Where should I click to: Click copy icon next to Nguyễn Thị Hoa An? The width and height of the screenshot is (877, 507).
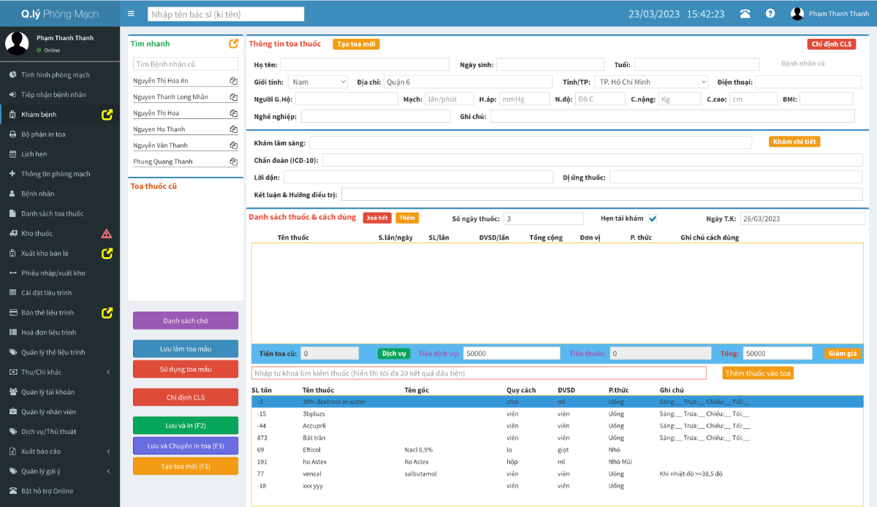coord(234,80)
